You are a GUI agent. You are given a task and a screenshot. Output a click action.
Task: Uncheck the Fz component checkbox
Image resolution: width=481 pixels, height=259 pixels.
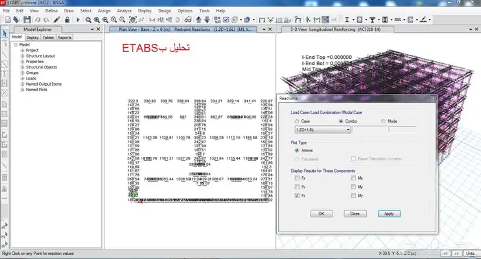coord(297,196)
